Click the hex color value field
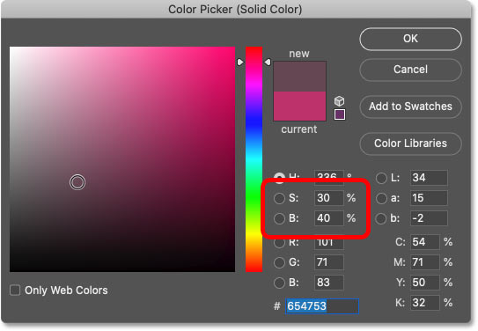Image resolution: width=478 pixels, height=331 pixels. (322, 306)
